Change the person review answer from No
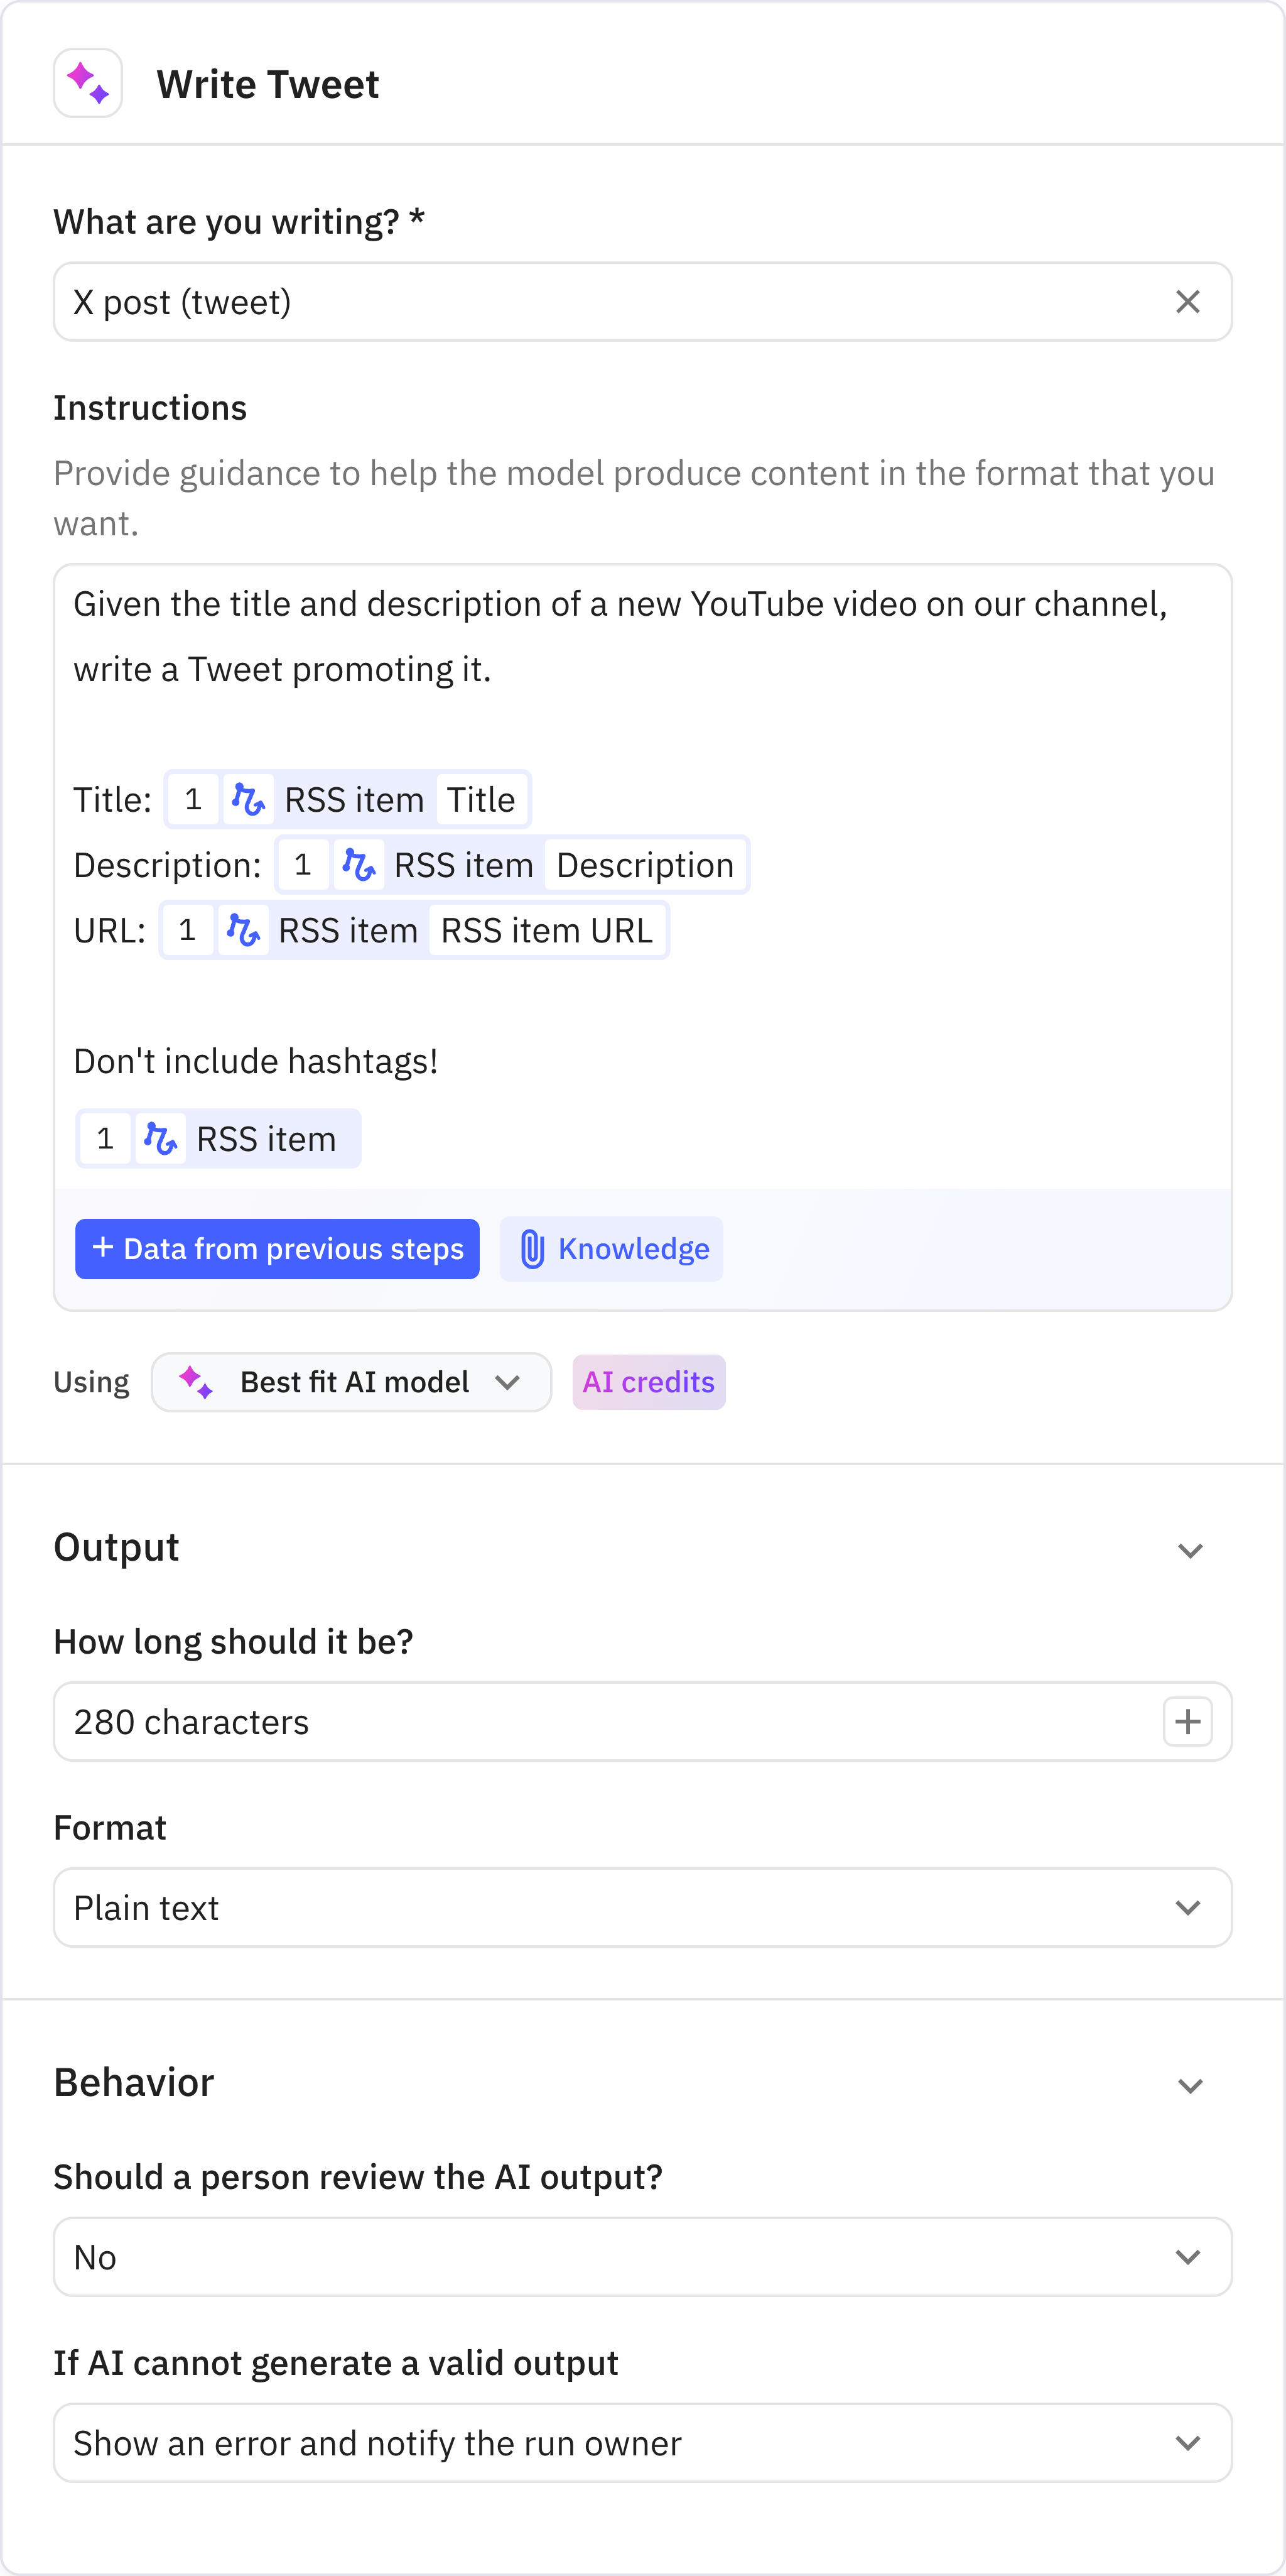Screen dimensions: 1286x2576 coord(1188,2257)
